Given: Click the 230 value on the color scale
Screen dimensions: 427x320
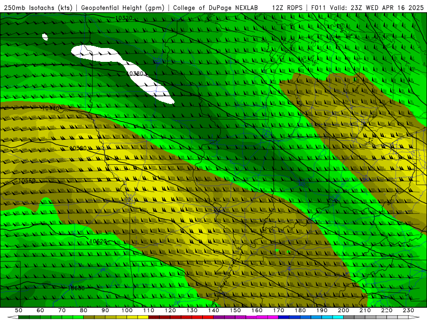Looking at the screenshot, I should [x=408, y=310].
